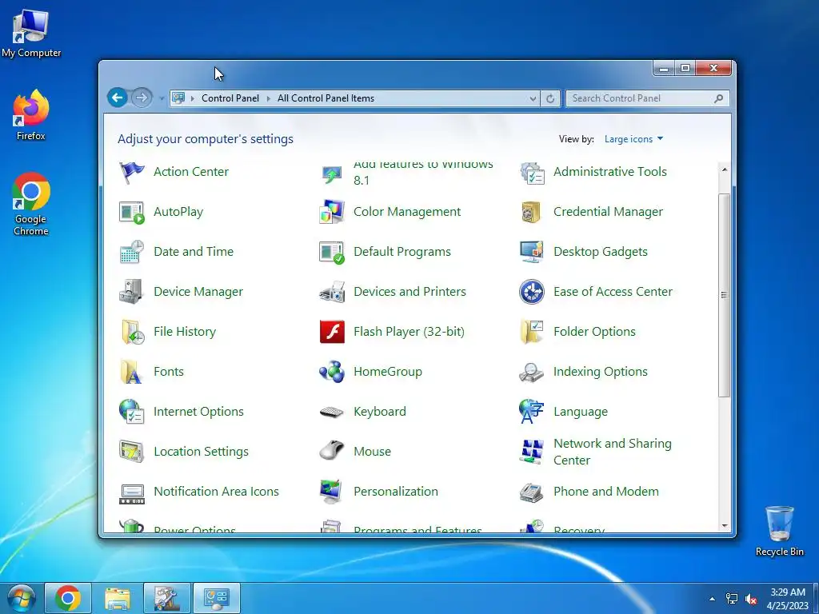Image resolution: width=819 pixels, height=614 pixels.
Task: Click the Forward navigation button
Action: coord(141,98)
